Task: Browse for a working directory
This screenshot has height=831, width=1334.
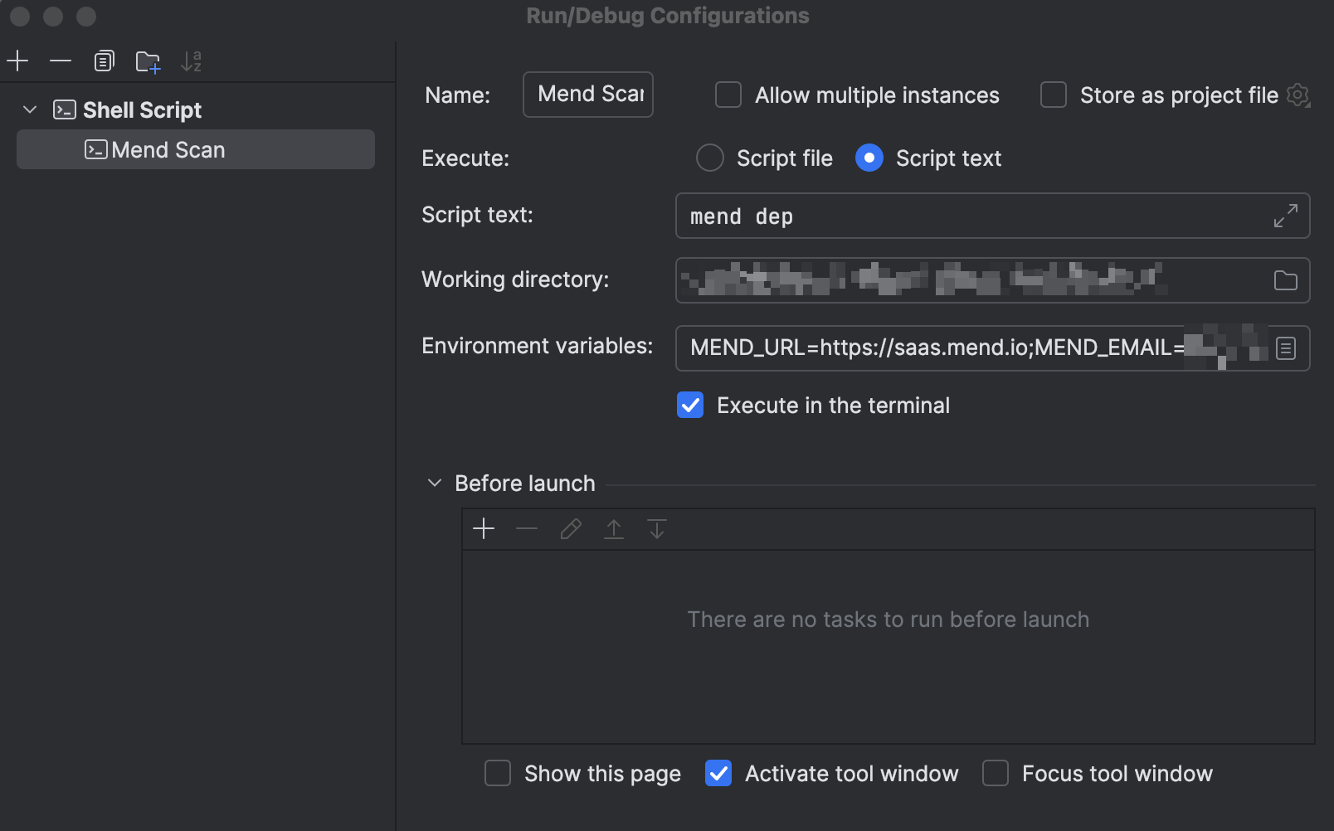Action: [1285, 280]
